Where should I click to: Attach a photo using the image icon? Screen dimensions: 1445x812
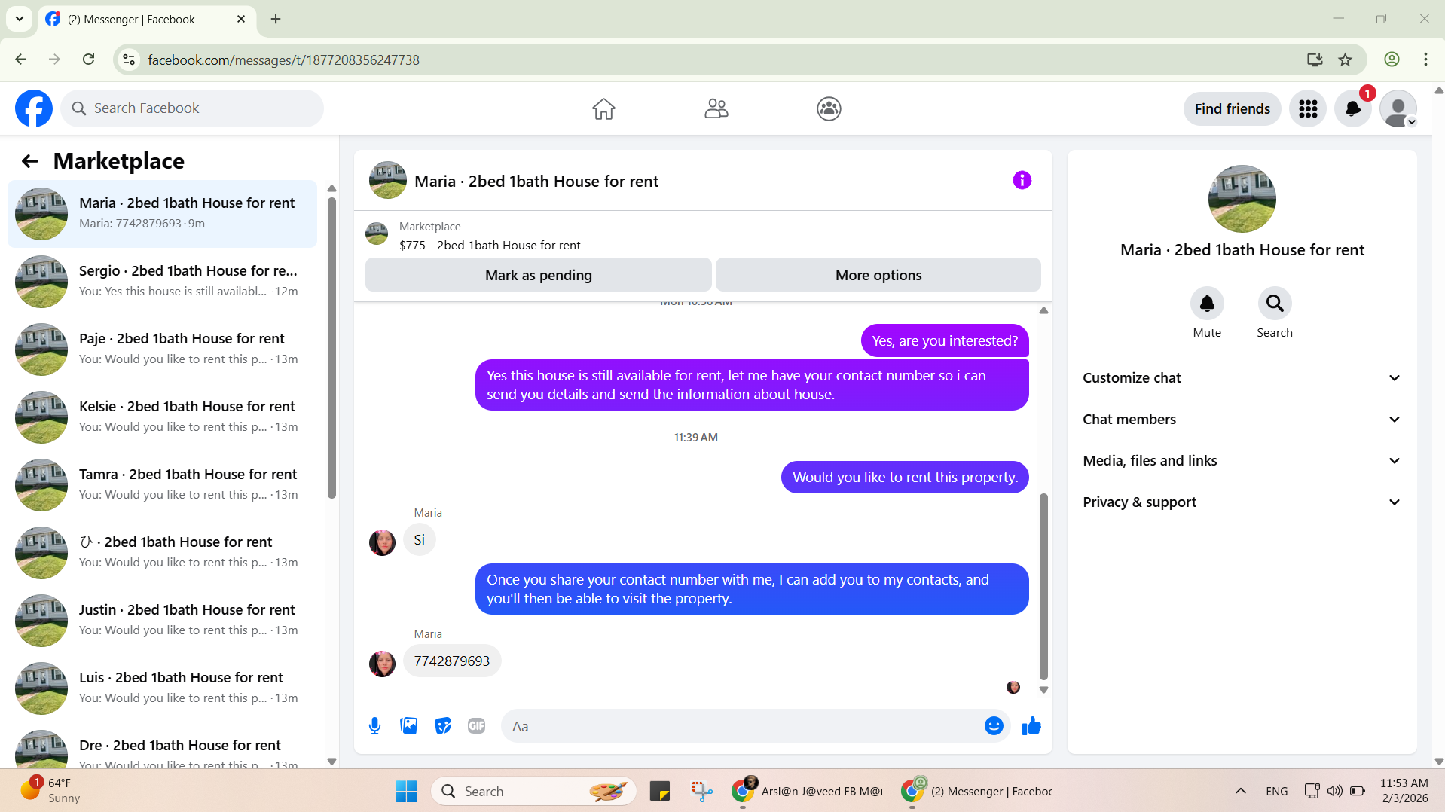409,726
